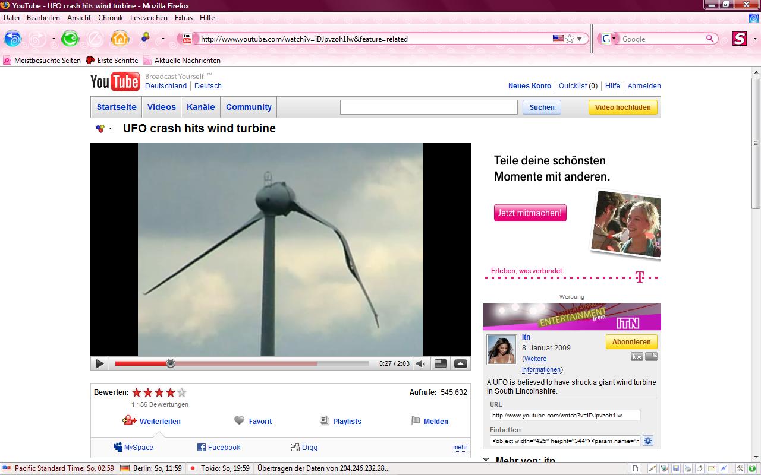Click the grey page icon under Abonnieren
This screenshot has width=761, height=475.
(x=652, y=356)
